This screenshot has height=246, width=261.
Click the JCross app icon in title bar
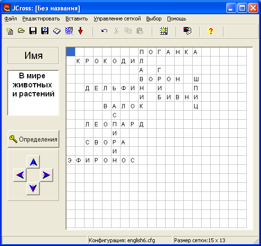pos(7,8)
